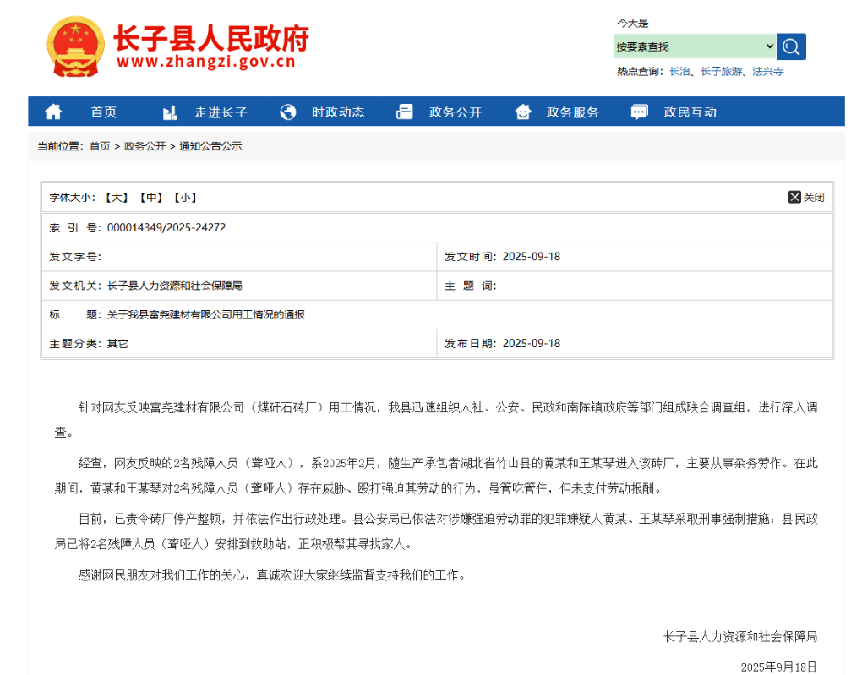Open 首页 in the navigation bar
This screenshot has width=862, height=675.
coord(103,112)
